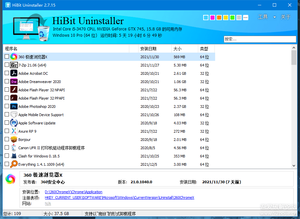This screenshot has width=300, height=219.
Task: Click the Everything search magnifier icon
Action: [14, 164]
